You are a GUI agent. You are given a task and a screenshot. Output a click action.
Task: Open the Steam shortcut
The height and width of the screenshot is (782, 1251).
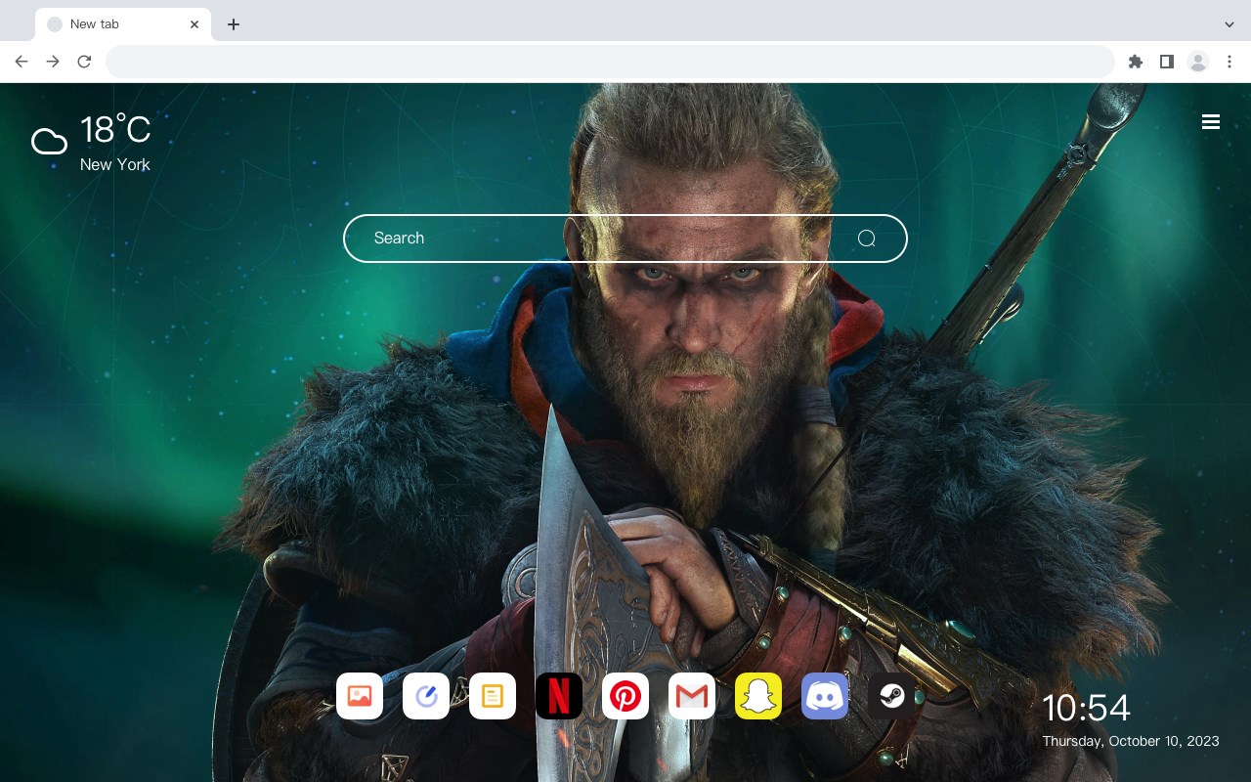pyautogui.click(x=891, y=696)
